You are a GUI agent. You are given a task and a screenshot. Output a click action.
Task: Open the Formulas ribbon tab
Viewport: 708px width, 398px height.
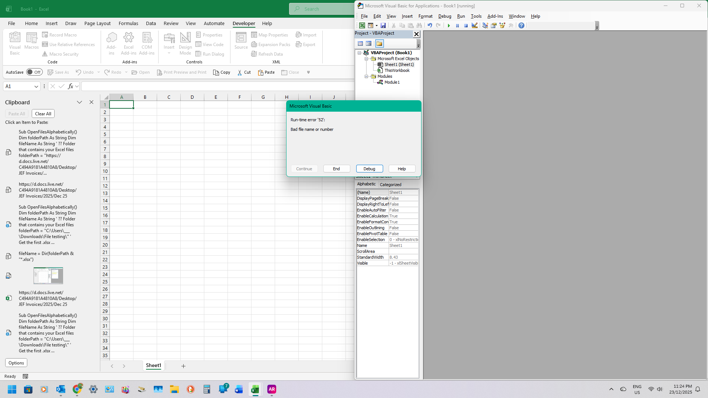tap(128, 23)
